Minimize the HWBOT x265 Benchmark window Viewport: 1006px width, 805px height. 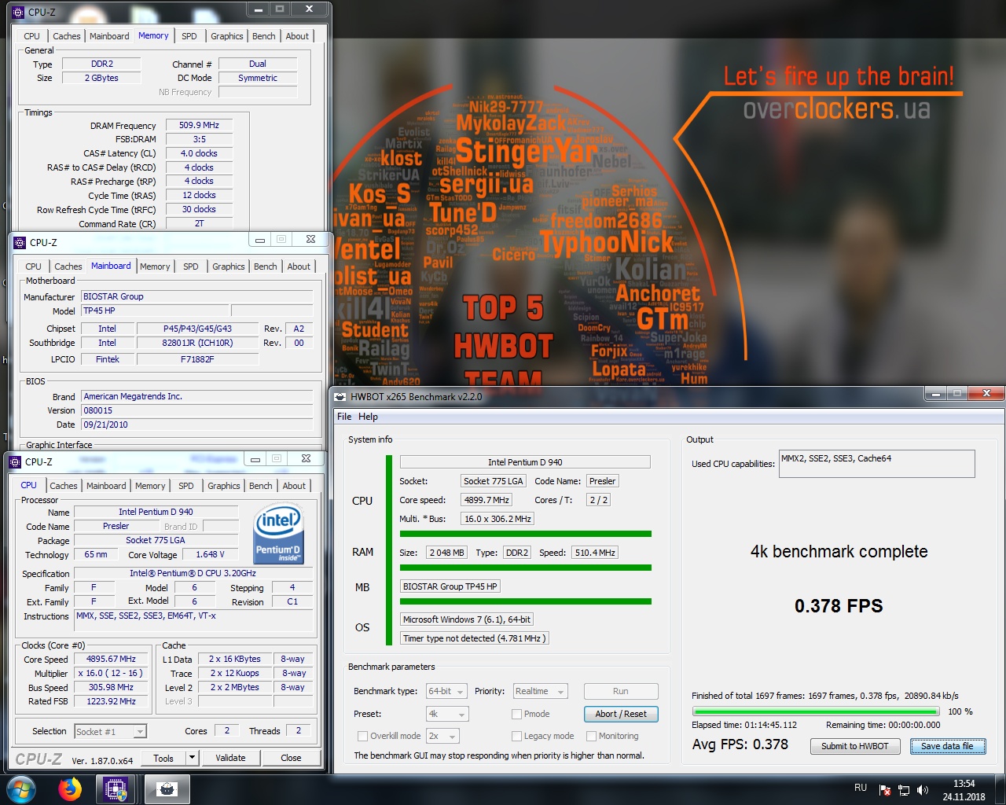[935, 393]
